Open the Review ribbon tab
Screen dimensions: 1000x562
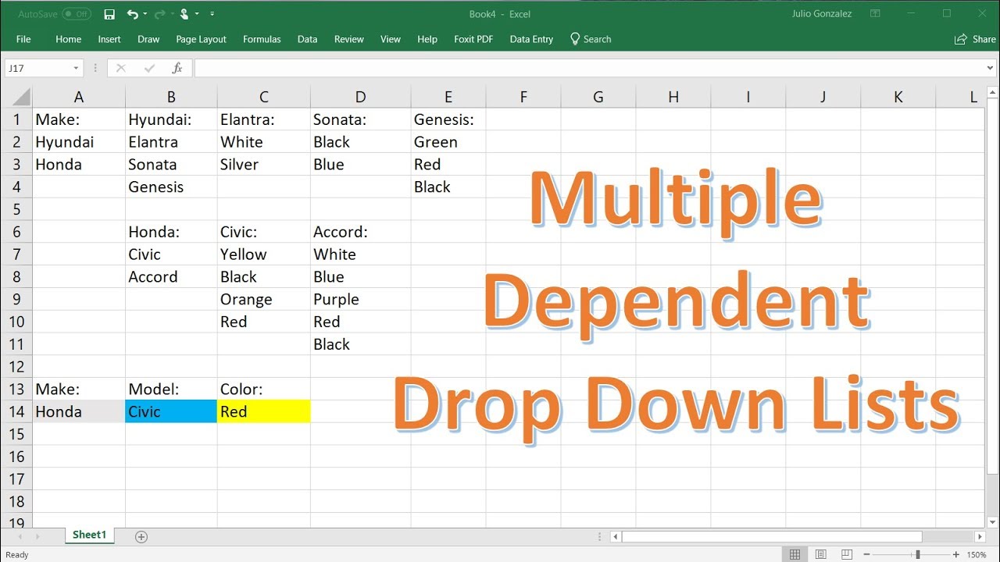coord(348,39)
